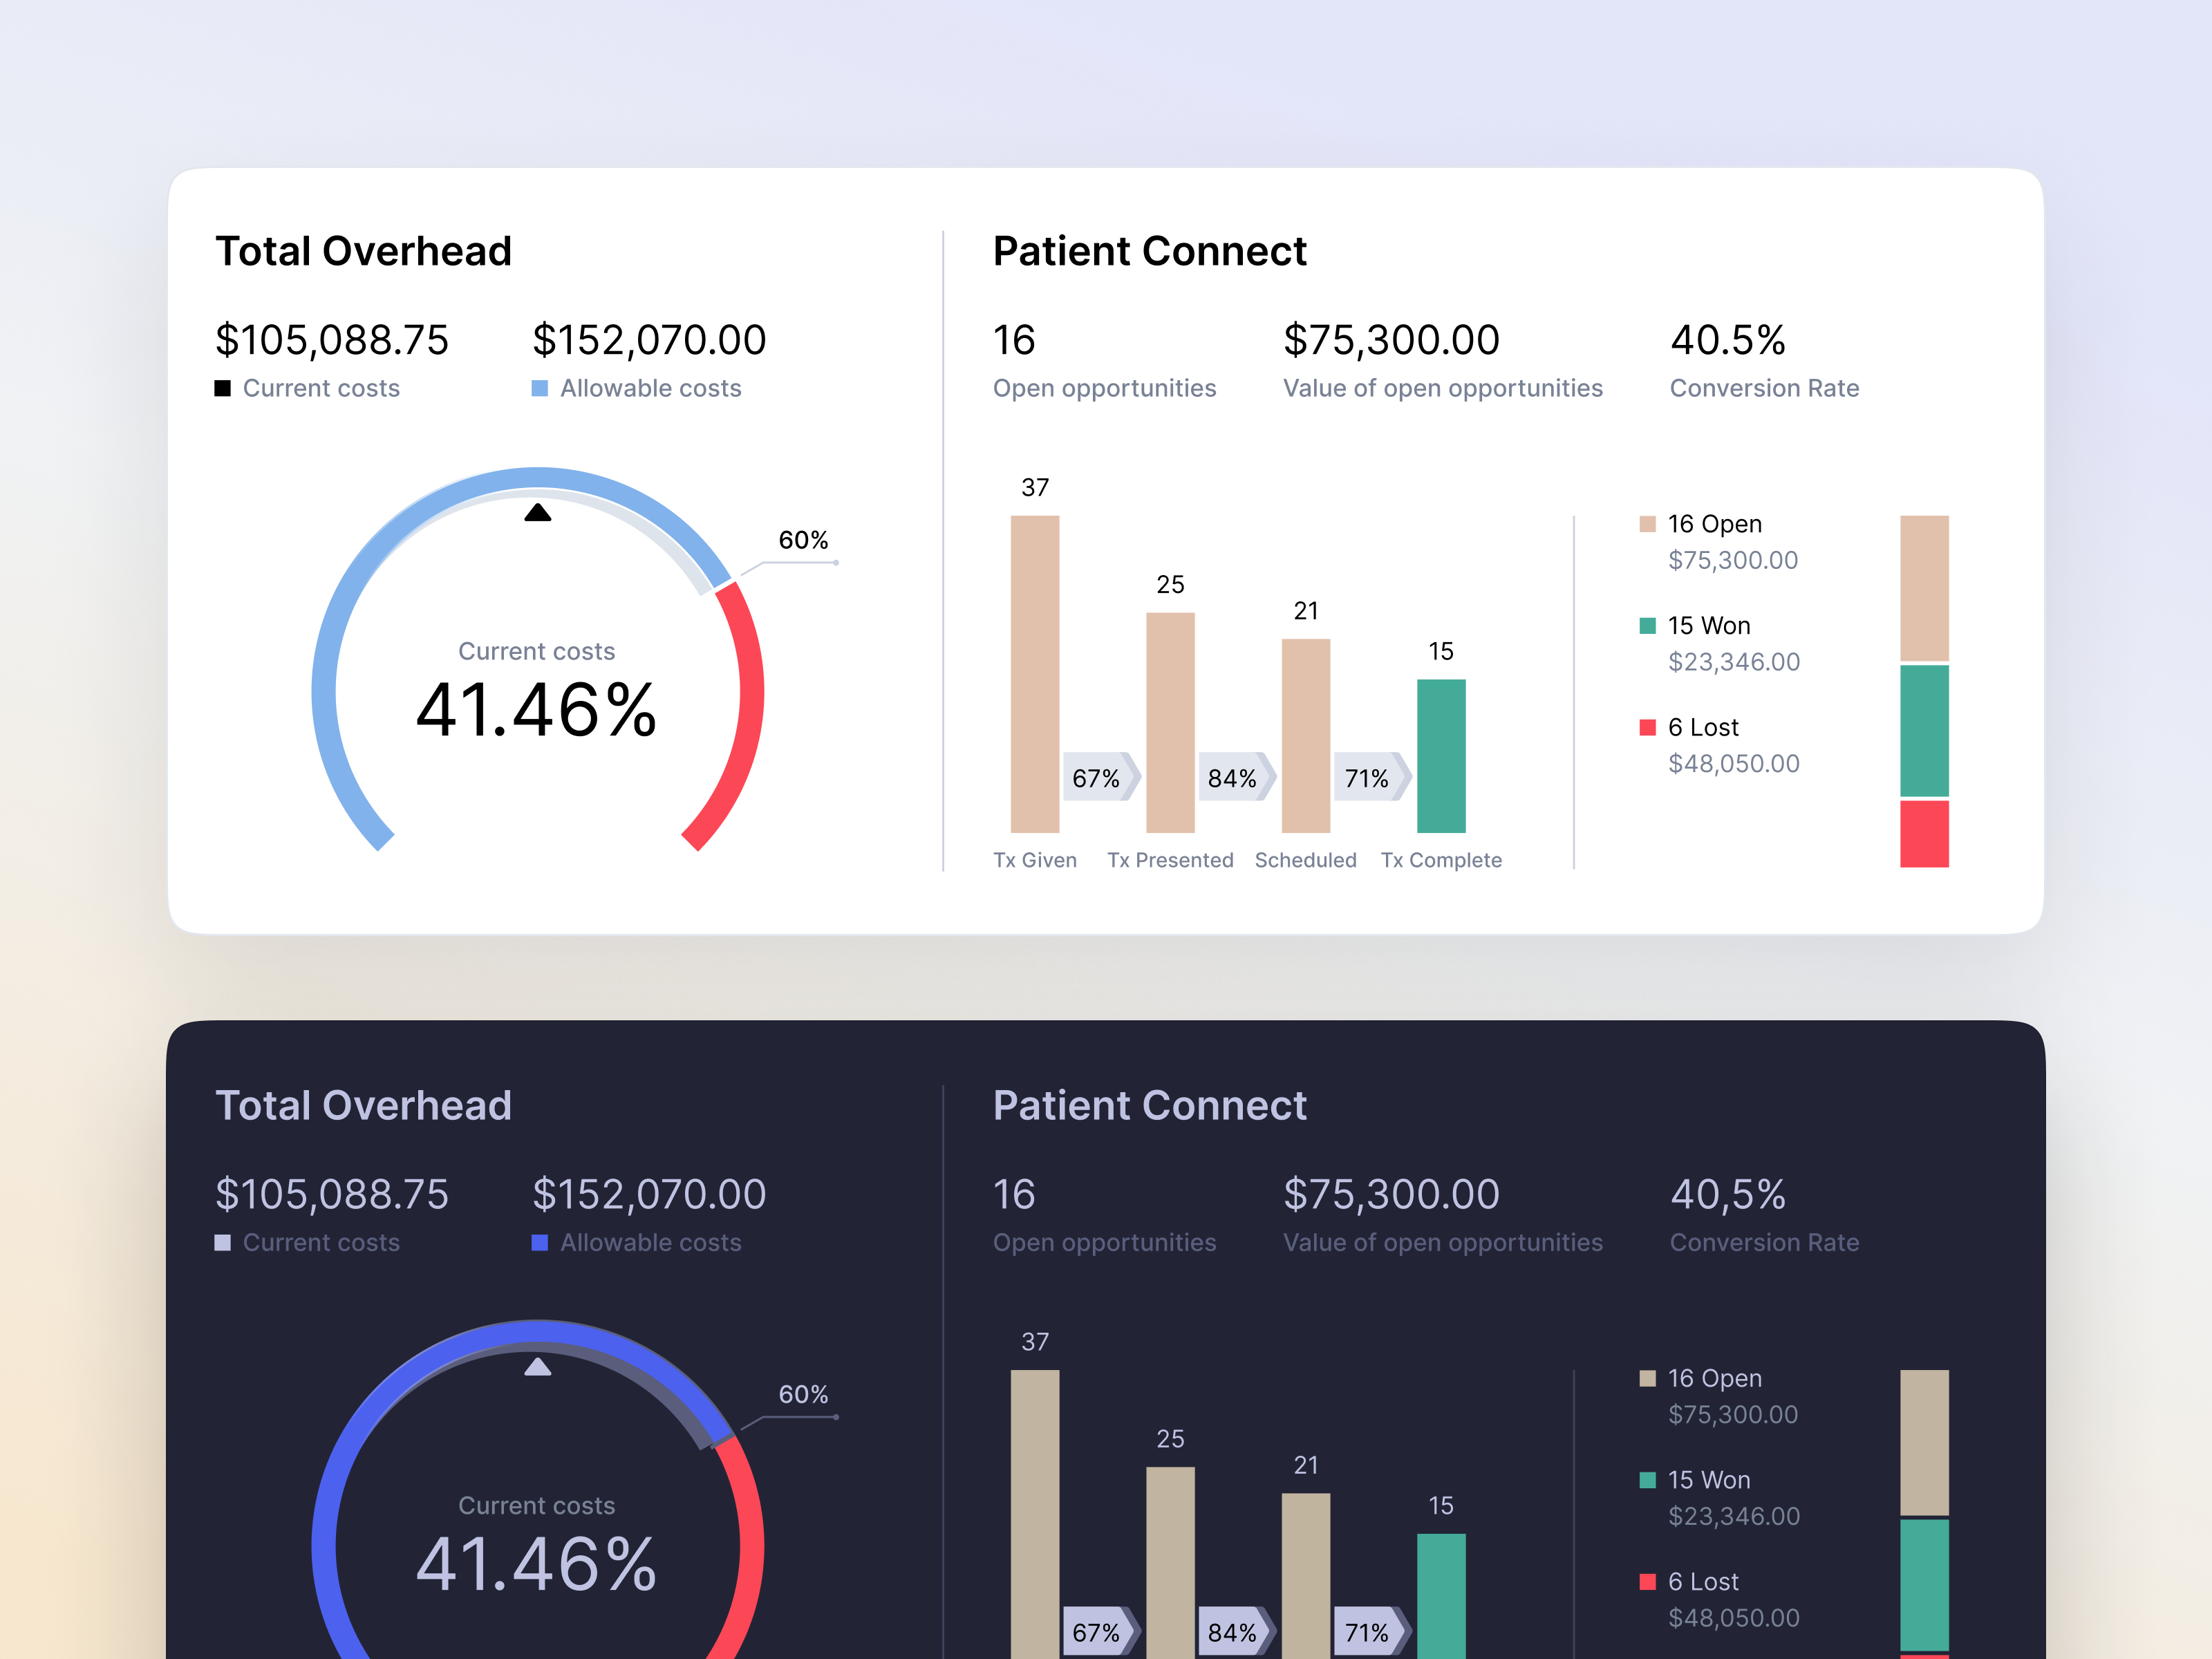Click the $75,300.00 value of open opportunities, light card
This screenshot has width=2212, height=1659.
(1391, 340)
